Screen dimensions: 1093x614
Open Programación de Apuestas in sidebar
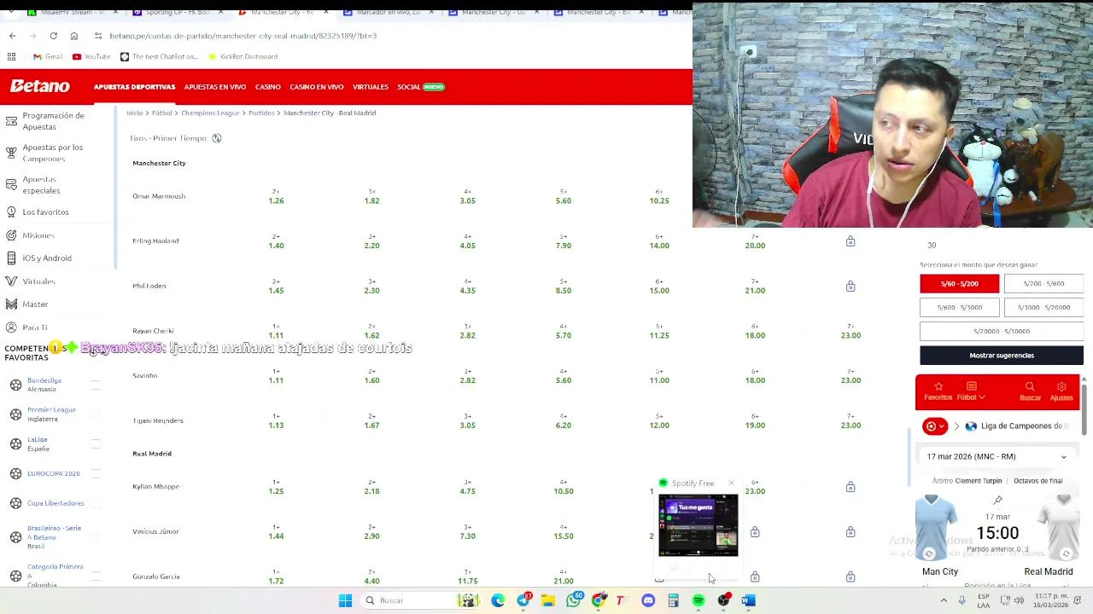click(x=53, y=121)
